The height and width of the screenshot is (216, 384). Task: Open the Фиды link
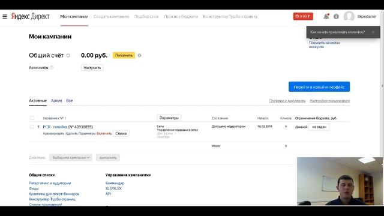pyautogui.click(x=34, y=188)
